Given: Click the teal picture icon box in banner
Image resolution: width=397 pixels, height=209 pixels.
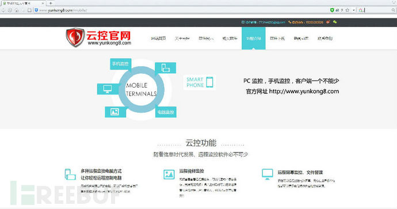Looking at the screenshot, I should [x=116, y=112].
